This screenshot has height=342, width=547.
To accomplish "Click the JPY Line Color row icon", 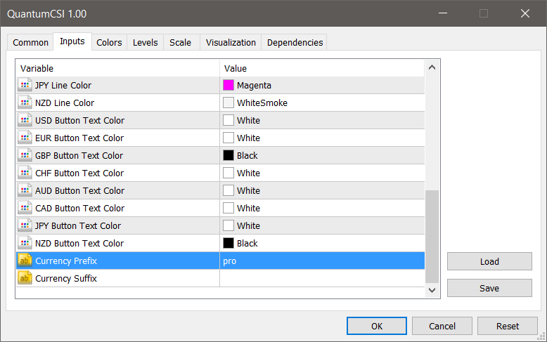I will (25, 86).
